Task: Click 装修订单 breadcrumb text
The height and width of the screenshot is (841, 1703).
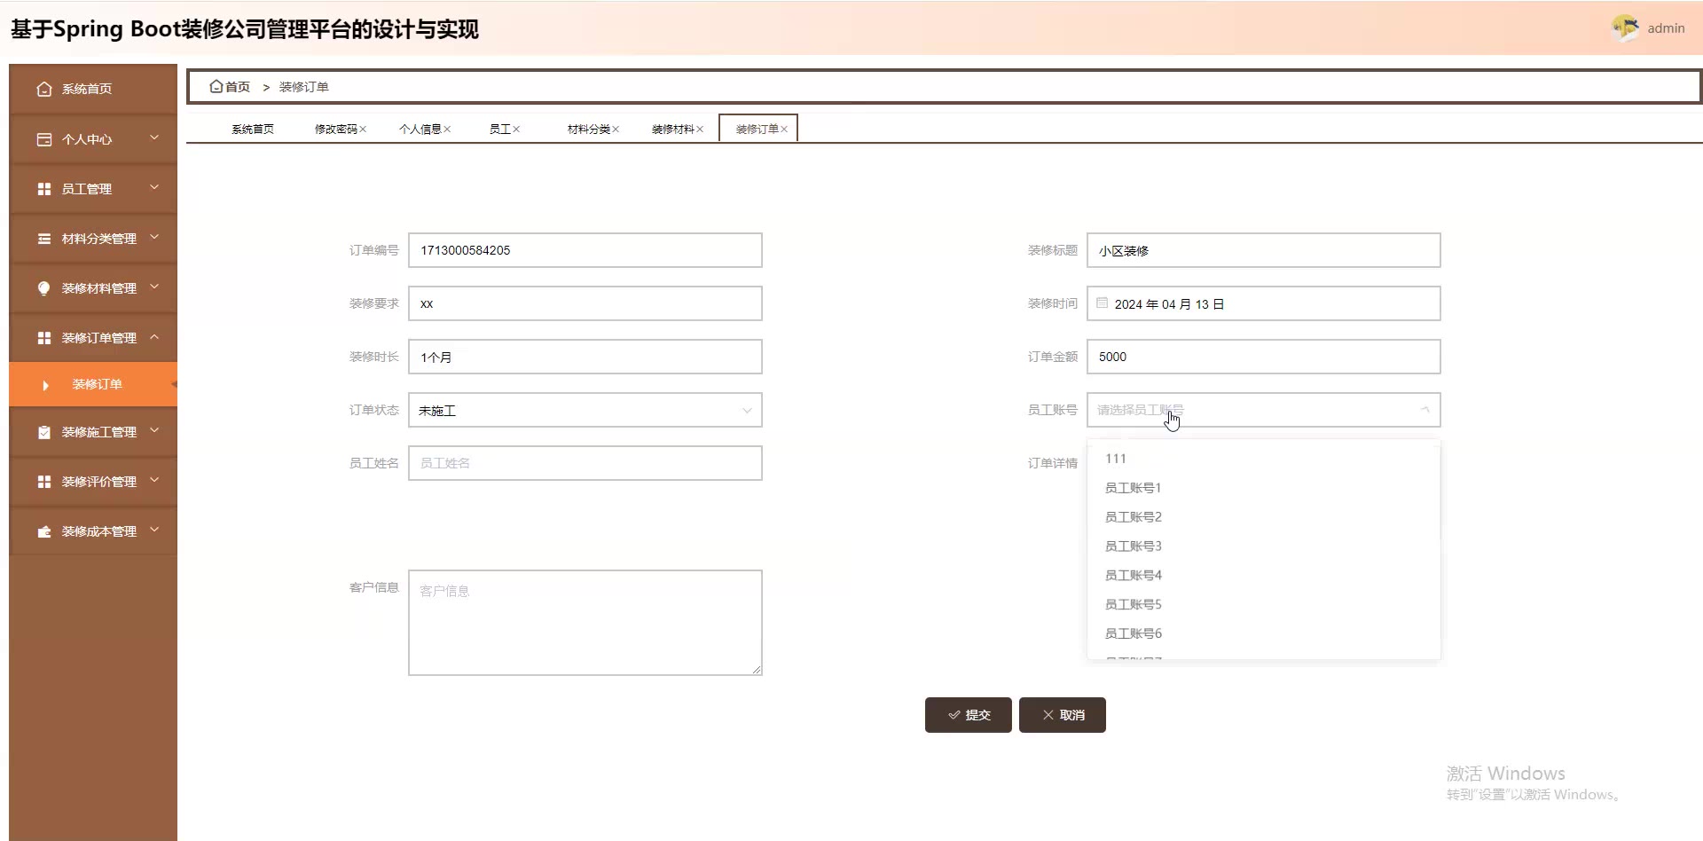Action: 303,87
